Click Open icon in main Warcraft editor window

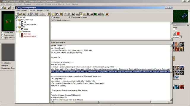click(x=5, y=8)
